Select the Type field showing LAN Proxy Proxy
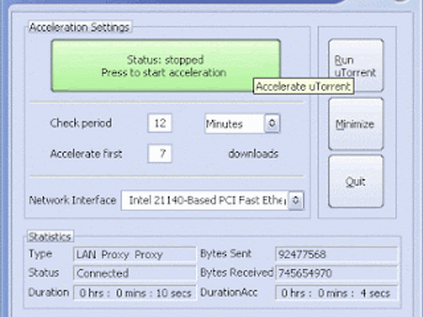Screen dimensions: 423x317 (x=135, y=254)
